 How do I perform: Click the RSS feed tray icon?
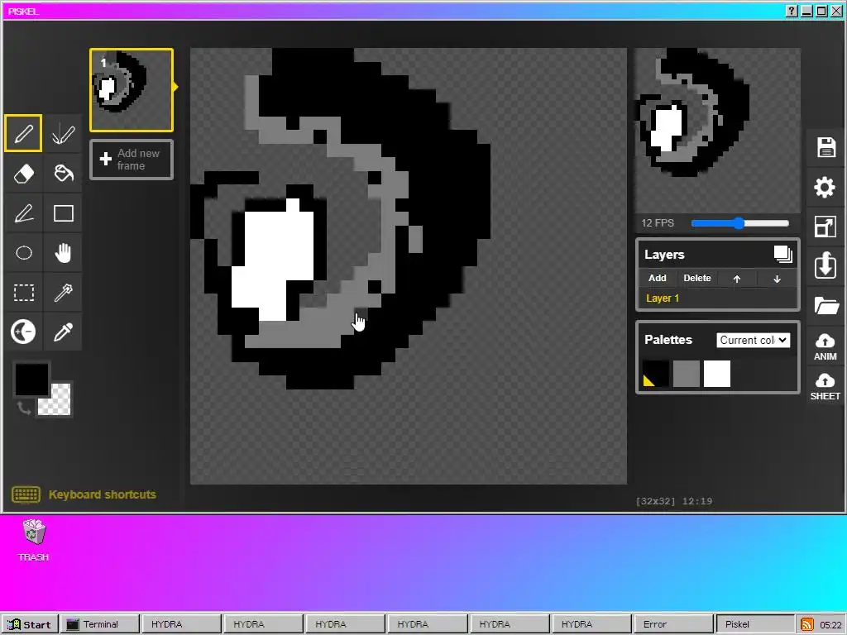coord(807,624)
